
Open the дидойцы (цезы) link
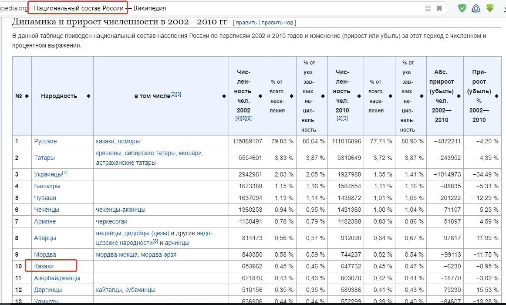[147, 233]
